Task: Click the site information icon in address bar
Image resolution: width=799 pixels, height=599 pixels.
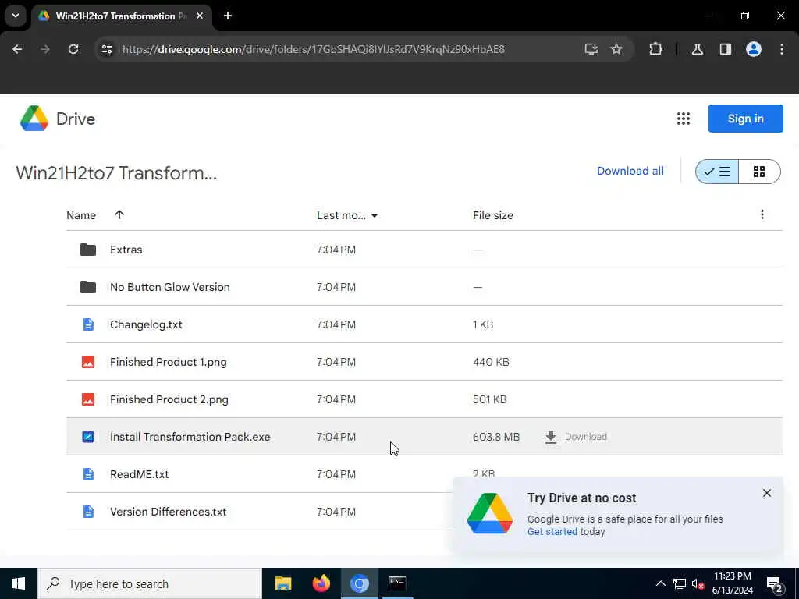Action: 106,49
